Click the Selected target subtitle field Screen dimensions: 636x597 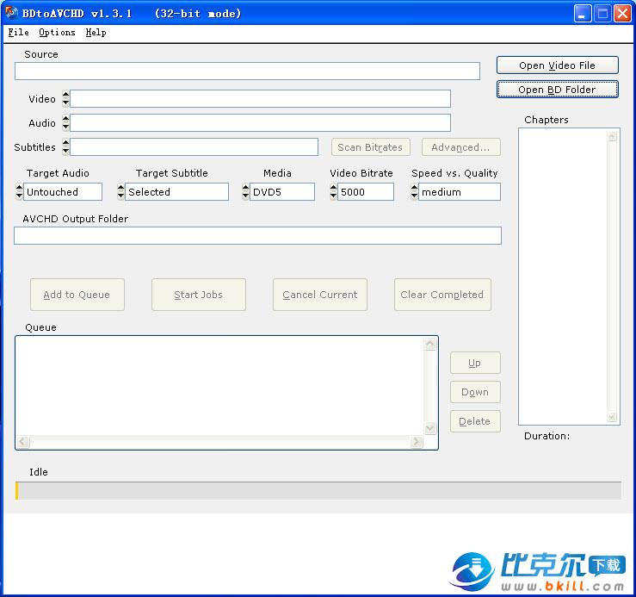[176, 192]
